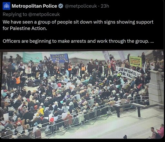Click the yellow International Jewish Network sign
This screenshot has height=142, width=165.
coord(136,61)
